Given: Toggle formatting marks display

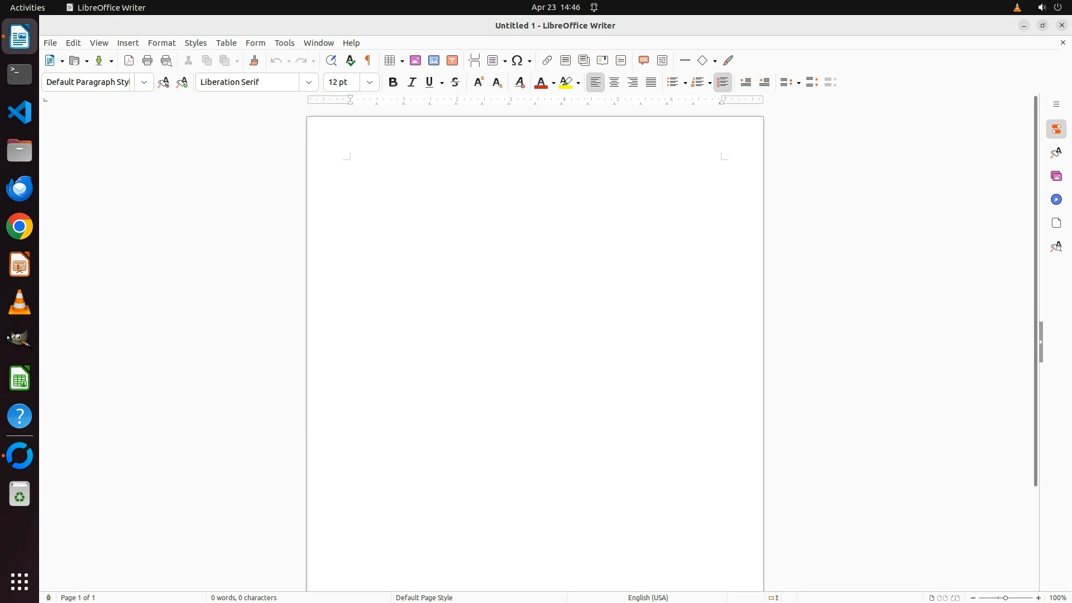Looking at the screenshot, I should 368,61.
